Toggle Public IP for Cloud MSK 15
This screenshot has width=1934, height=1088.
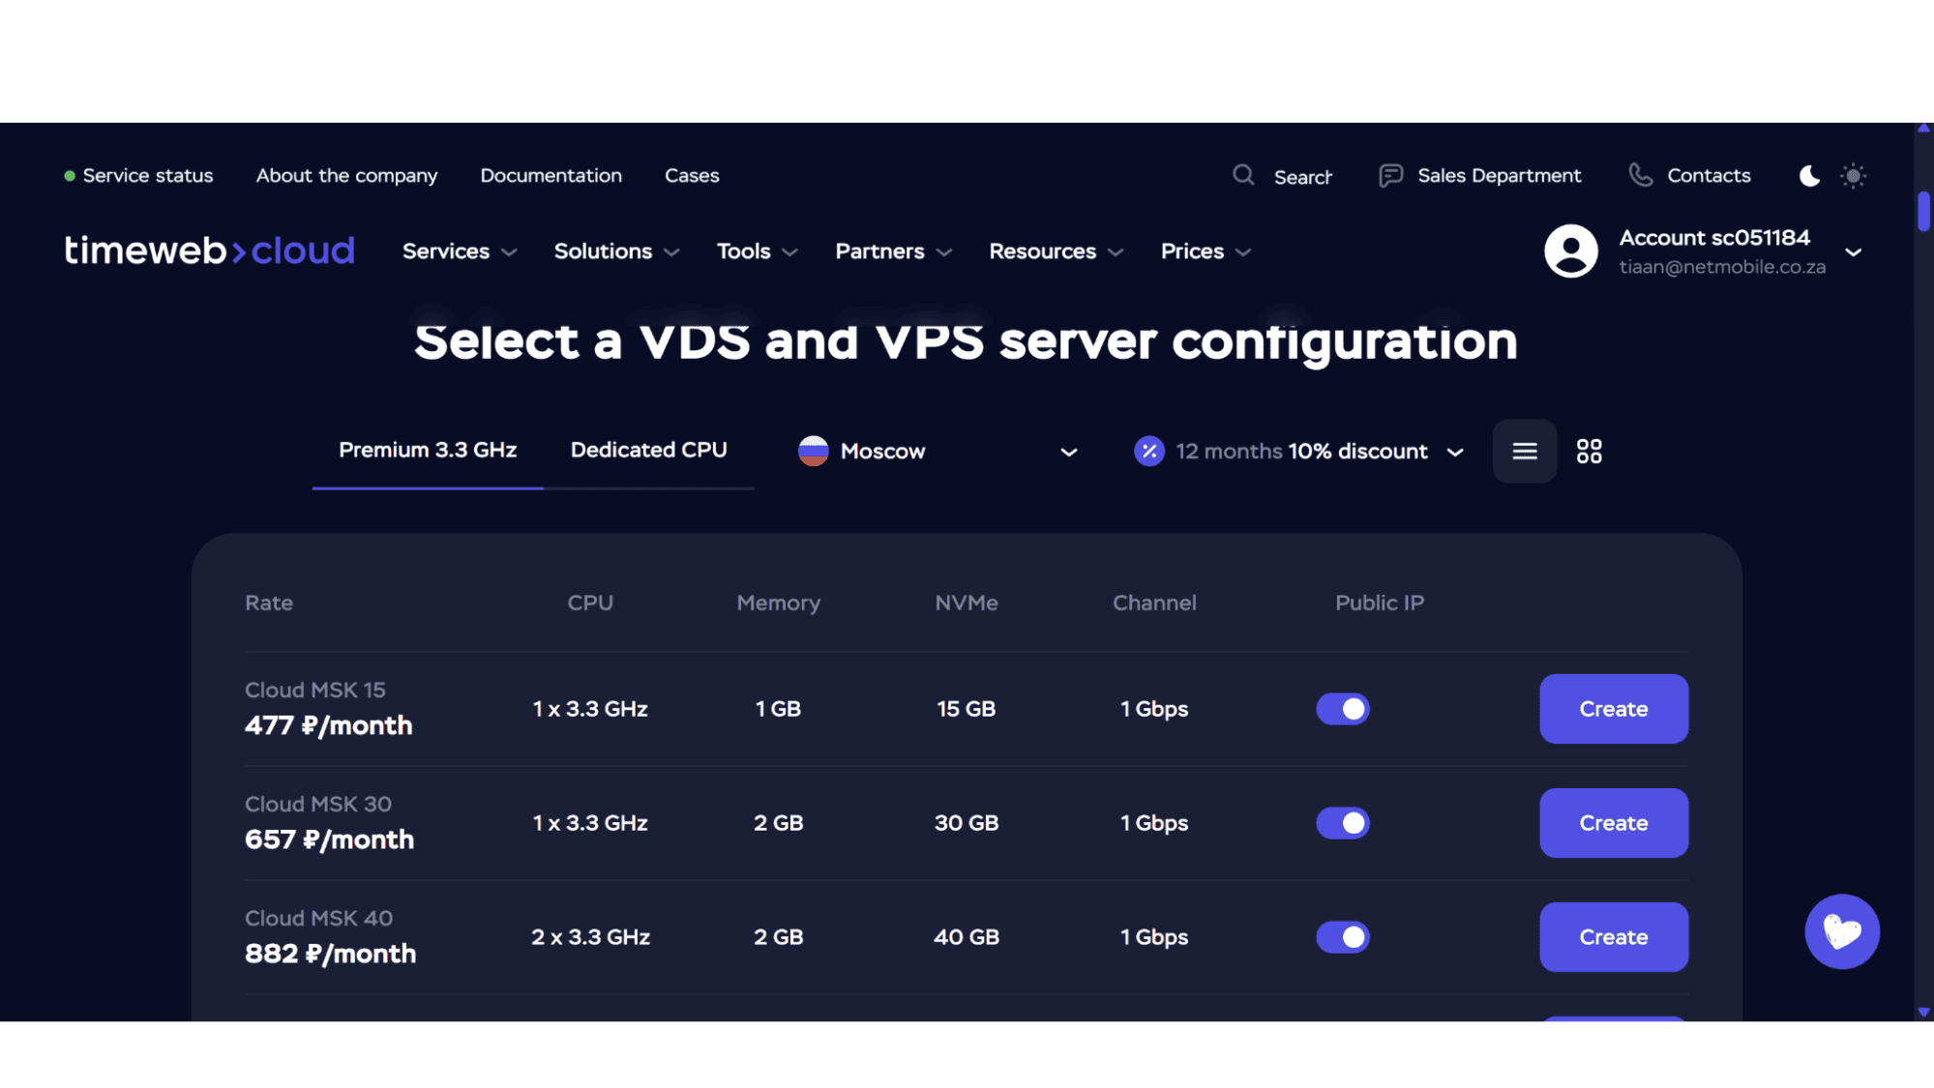(x=1342, y=709)
